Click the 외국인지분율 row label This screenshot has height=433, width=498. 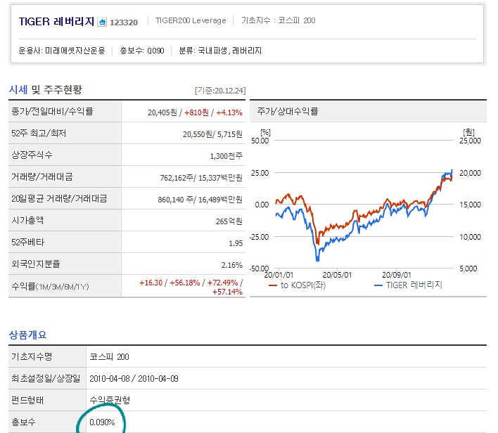coord(36,264)
